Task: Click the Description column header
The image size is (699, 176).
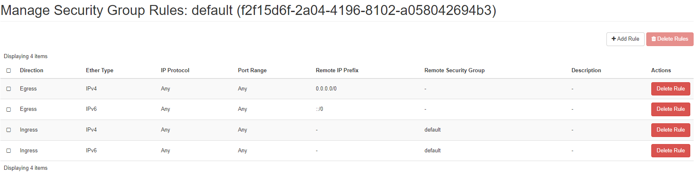Action: tap(586, 71)
